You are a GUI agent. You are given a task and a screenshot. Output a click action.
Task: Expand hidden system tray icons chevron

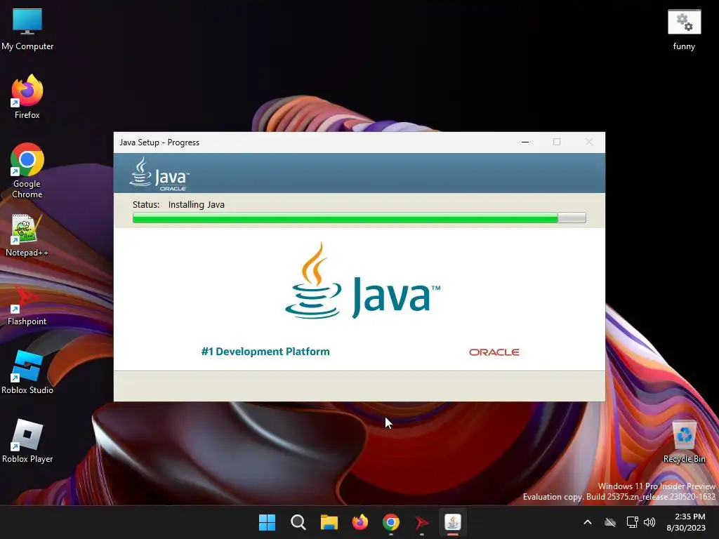(x=588, y=522)
